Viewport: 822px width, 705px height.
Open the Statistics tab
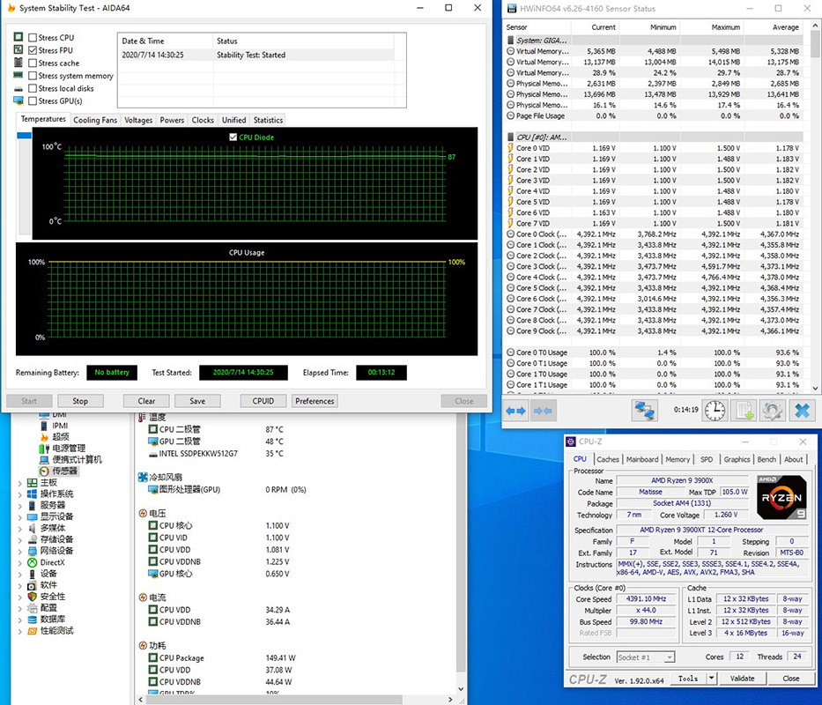pos(268,120)
